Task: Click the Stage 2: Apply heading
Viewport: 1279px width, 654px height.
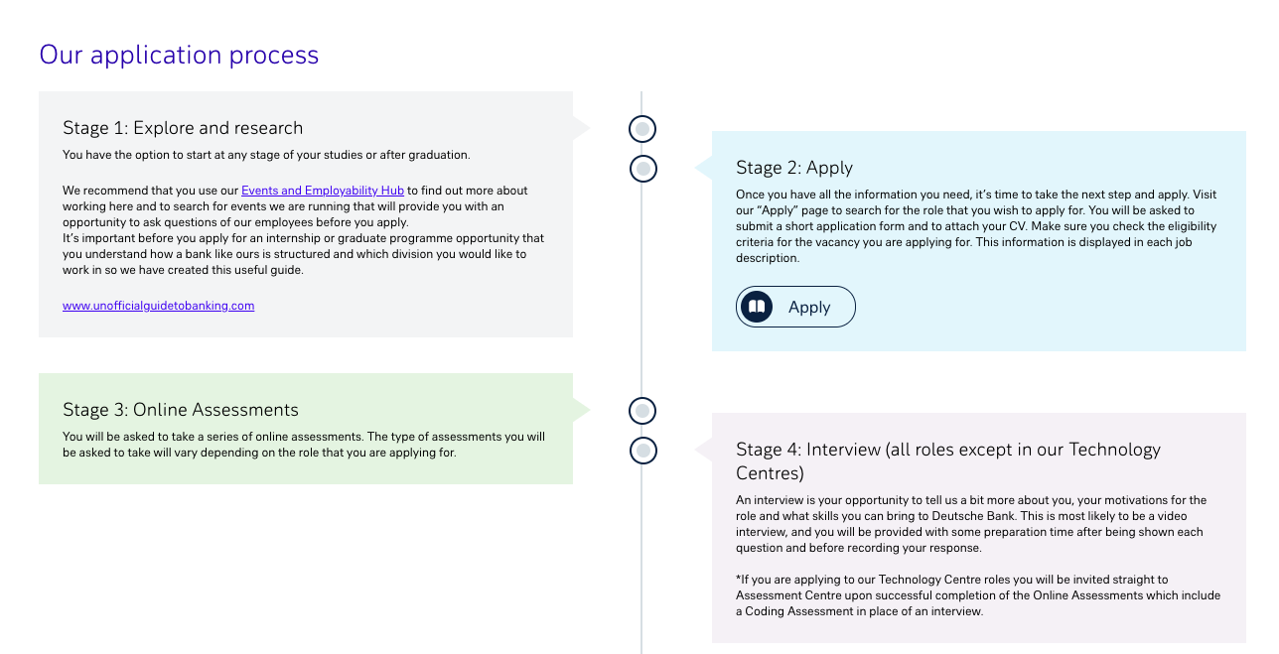Action: point(794,168)
